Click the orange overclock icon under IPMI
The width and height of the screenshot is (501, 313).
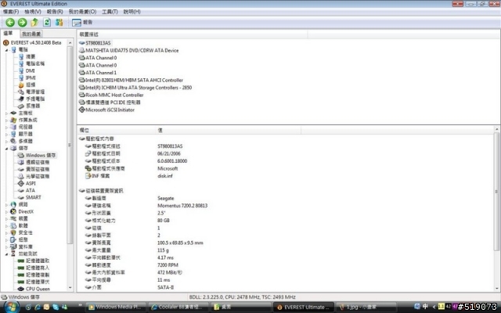21,85
